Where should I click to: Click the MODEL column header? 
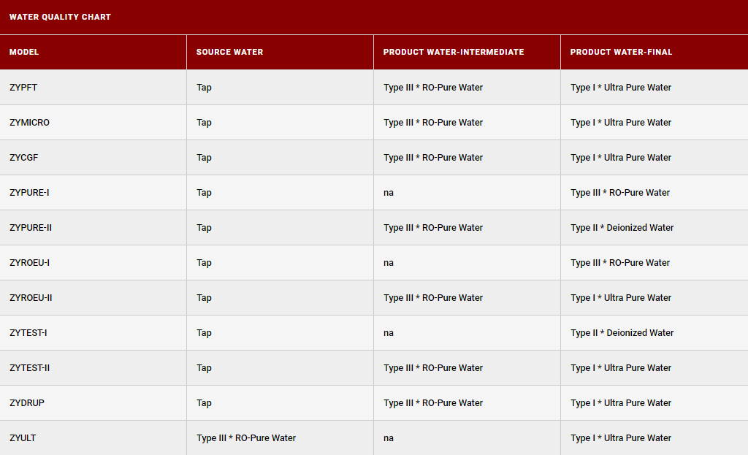click(24, 52)
